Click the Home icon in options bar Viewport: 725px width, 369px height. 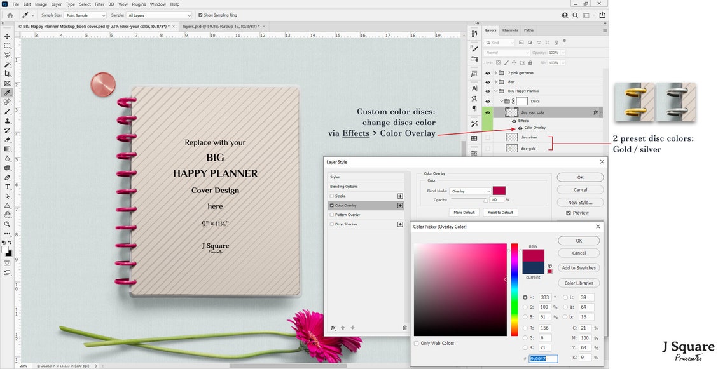pos(10,15)
